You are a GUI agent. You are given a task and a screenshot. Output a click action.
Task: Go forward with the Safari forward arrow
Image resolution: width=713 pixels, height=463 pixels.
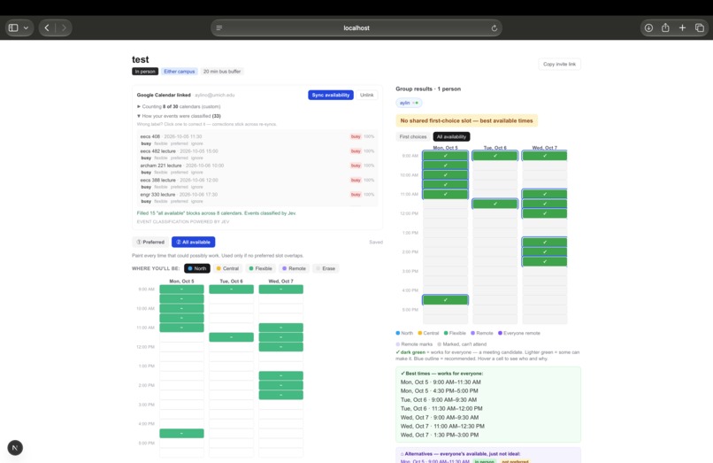click(64, 27)
